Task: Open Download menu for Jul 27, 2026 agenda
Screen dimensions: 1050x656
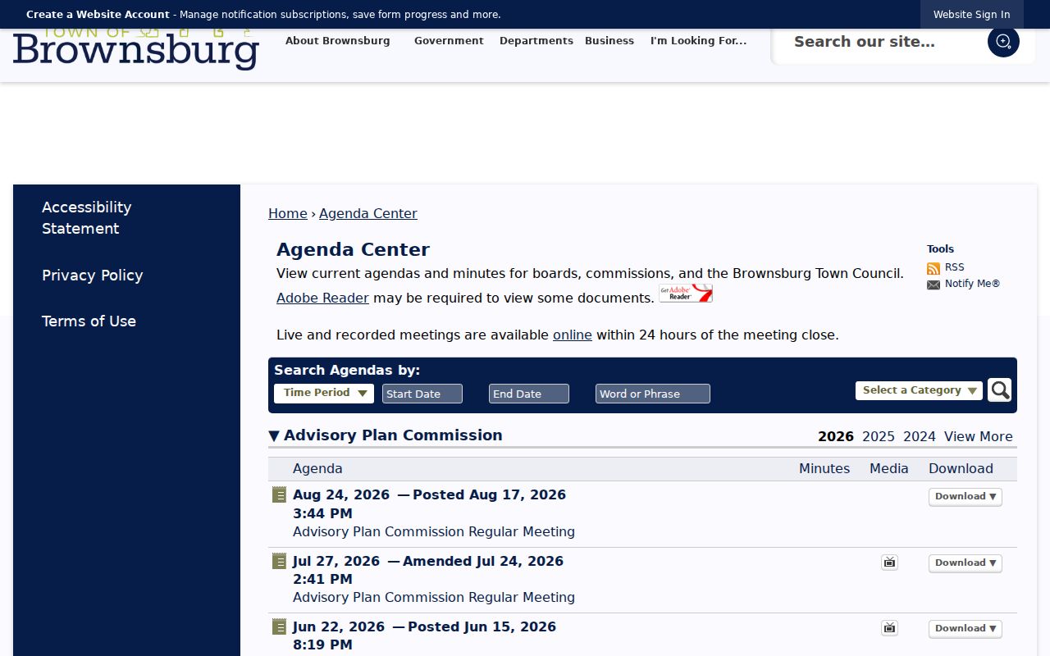Action: [966, 563]
